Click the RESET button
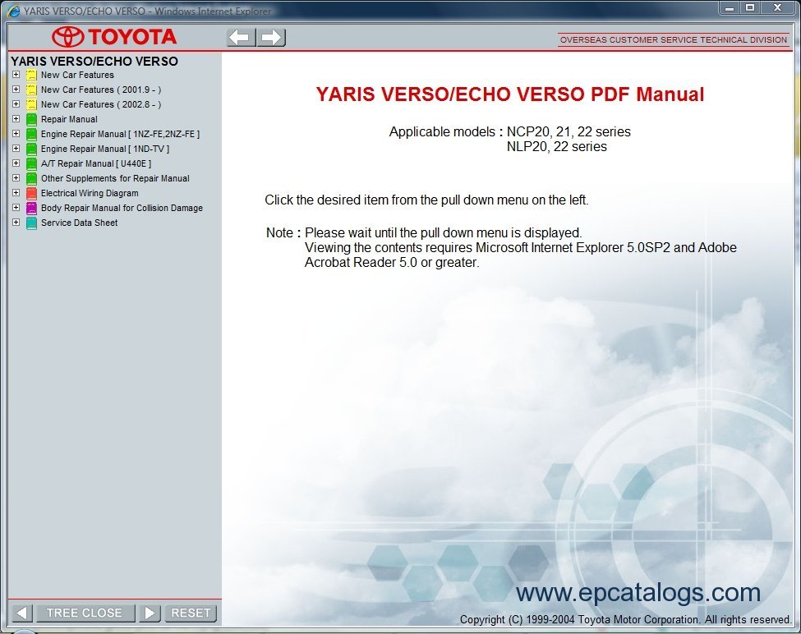The image size is (801, 634). 191,613
